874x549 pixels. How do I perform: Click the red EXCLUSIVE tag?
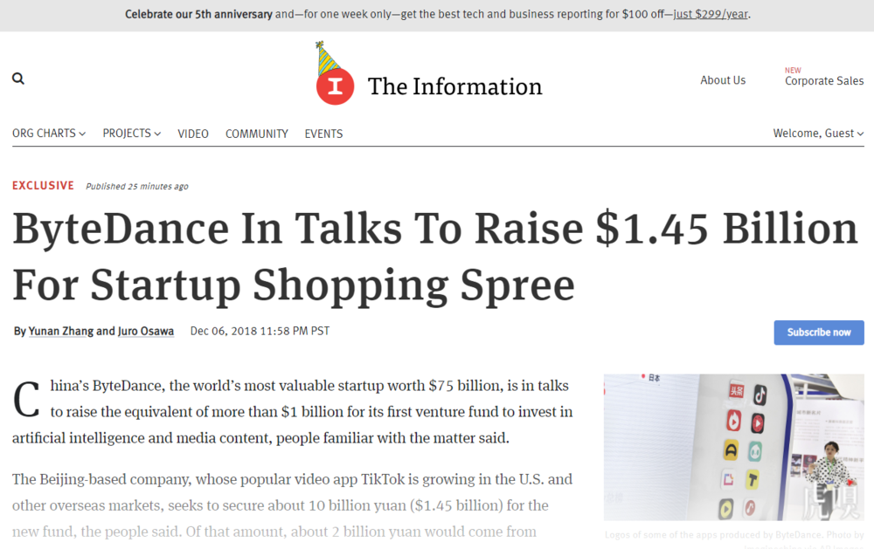43,185
